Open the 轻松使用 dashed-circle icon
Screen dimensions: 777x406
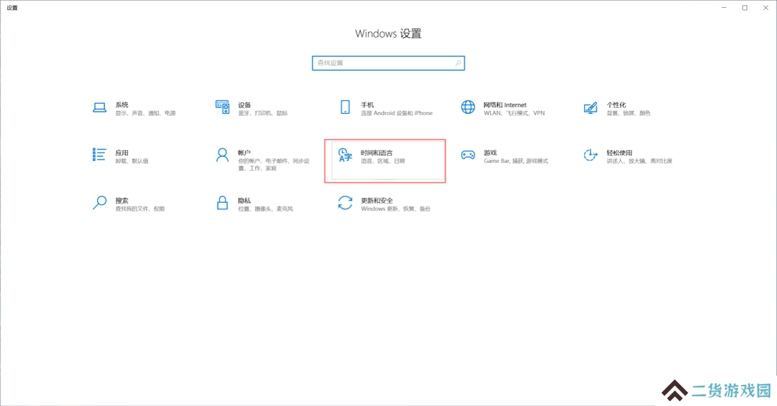[590, 155]
